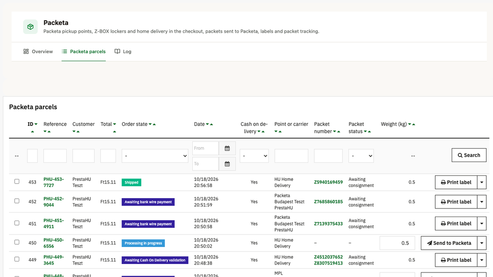Open packet number Z5940169459
Image resolution: width=493 pixels, height=277 pixels.
328,182
